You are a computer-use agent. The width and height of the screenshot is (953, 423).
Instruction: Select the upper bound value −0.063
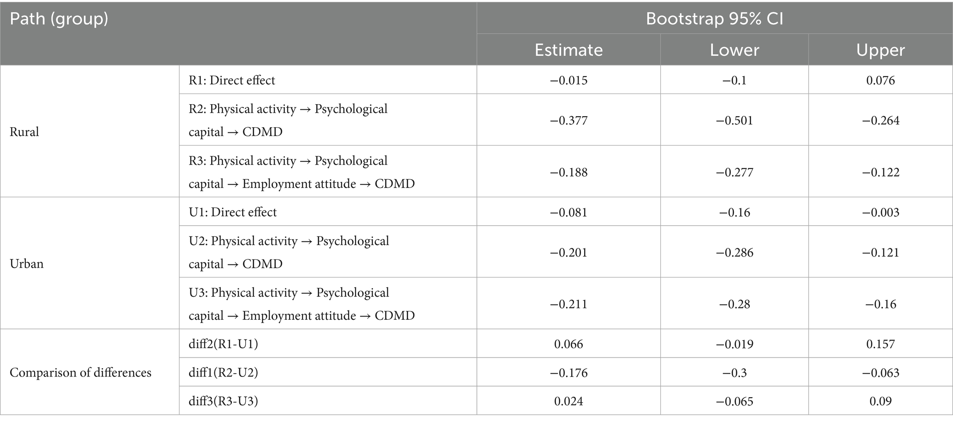(880, 372)
